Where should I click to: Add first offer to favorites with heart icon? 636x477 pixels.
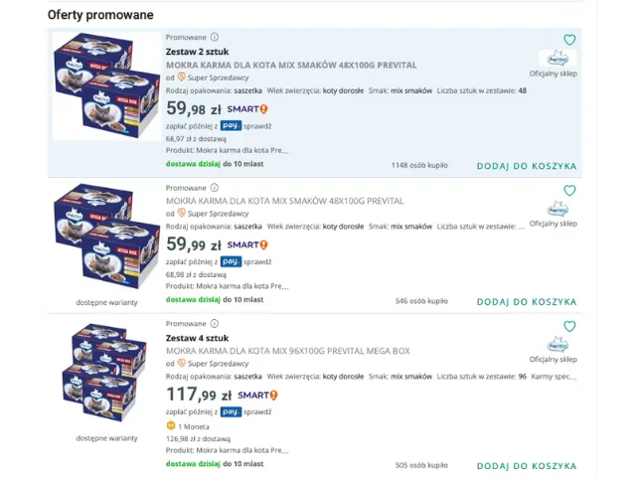point(569,40)
